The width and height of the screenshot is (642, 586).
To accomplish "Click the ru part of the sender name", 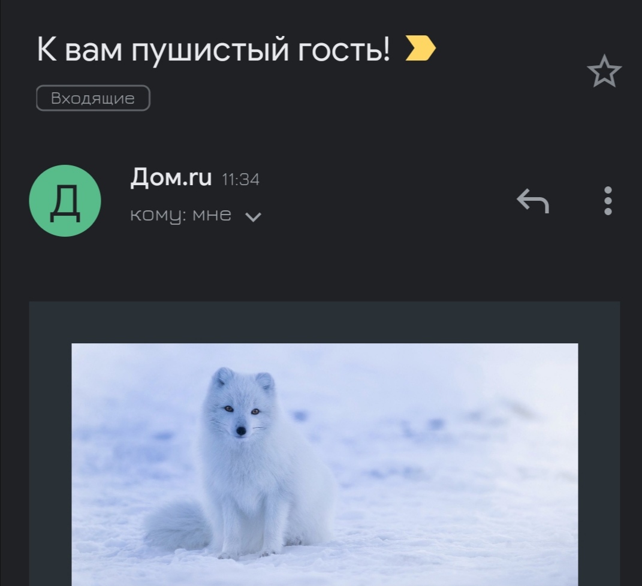I will pyautogui.click(x=200, y=179).
